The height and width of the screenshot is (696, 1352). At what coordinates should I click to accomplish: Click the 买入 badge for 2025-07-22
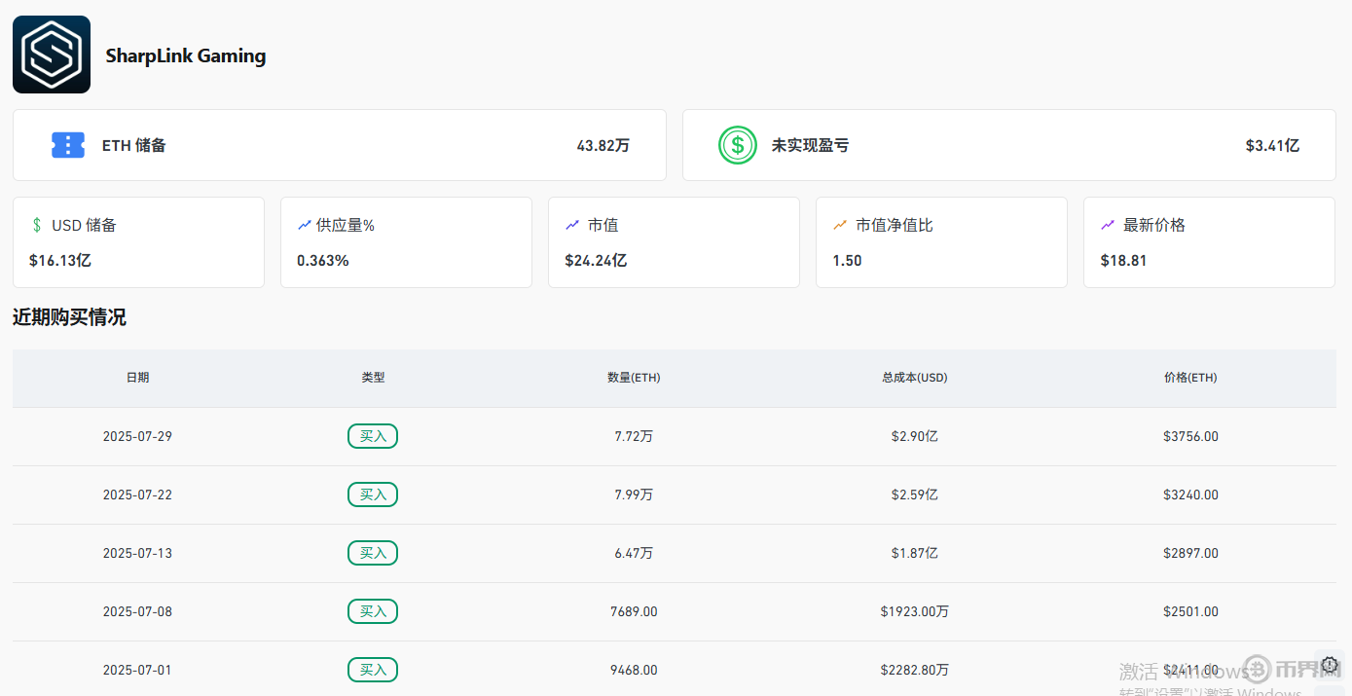373,495
